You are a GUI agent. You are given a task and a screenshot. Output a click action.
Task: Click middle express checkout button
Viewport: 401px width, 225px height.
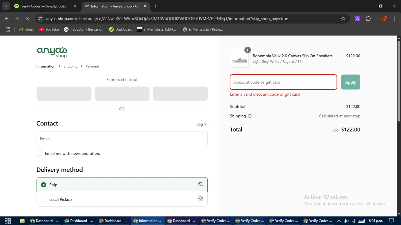(x=122, y=94)
